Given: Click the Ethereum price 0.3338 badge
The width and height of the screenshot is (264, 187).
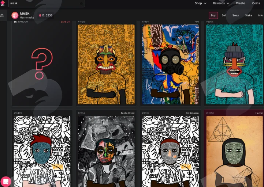Looking at the screenshot, I should coord(46,15).
